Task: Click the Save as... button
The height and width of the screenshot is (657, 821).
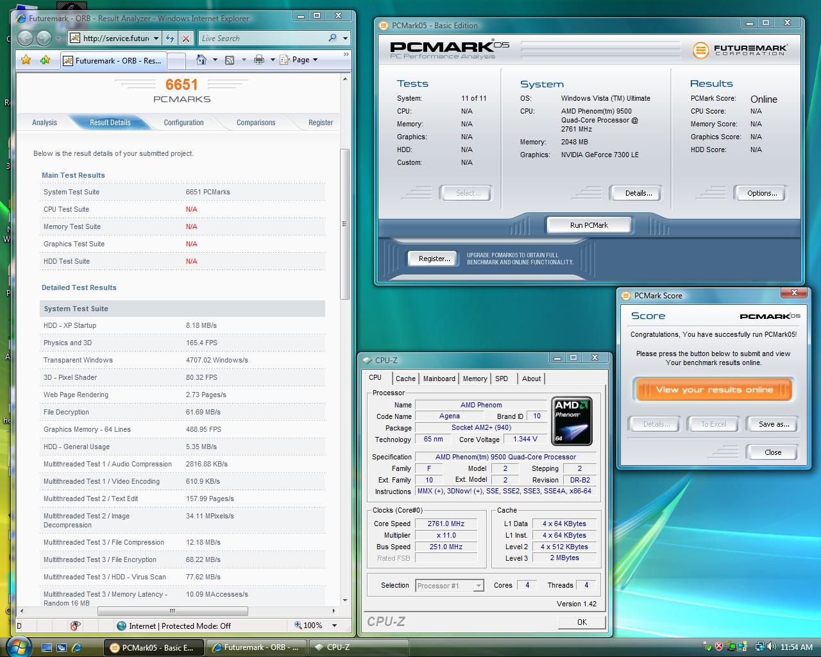Action: click(774, 424)
